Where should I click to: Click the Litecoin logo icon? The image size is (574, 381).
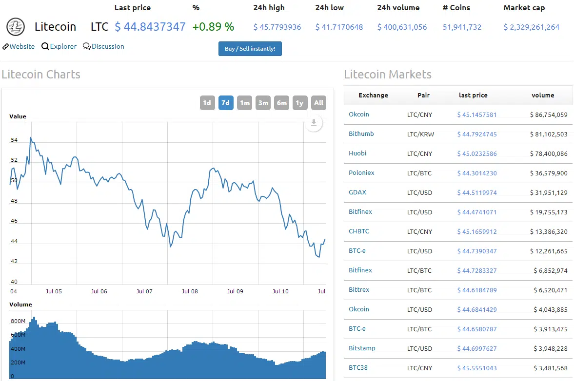[x=16, y=27]
